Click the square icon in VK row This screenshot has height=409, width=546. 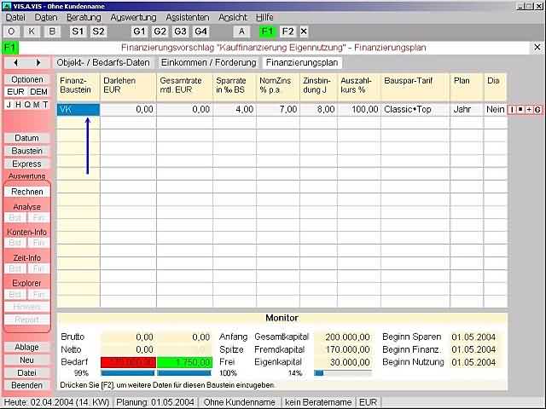coord(520,110)
